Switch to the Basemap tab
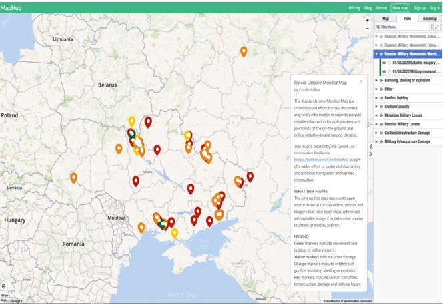The image size is (443, 305). tap(430, 18)
